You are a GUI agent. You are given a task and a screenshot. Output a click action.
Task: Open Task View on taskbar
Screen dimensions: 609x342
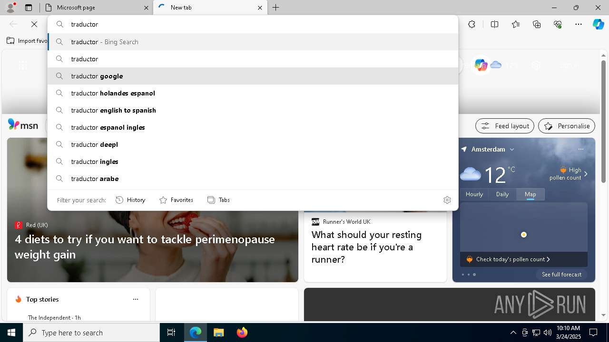[171, 332]
